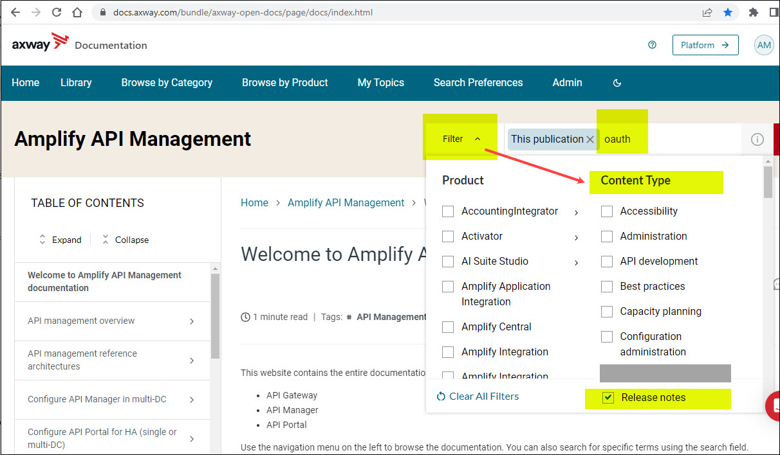Check the Accessibility content type box
This screenshot has width=780, height=455.
click(x=607, y=211)
